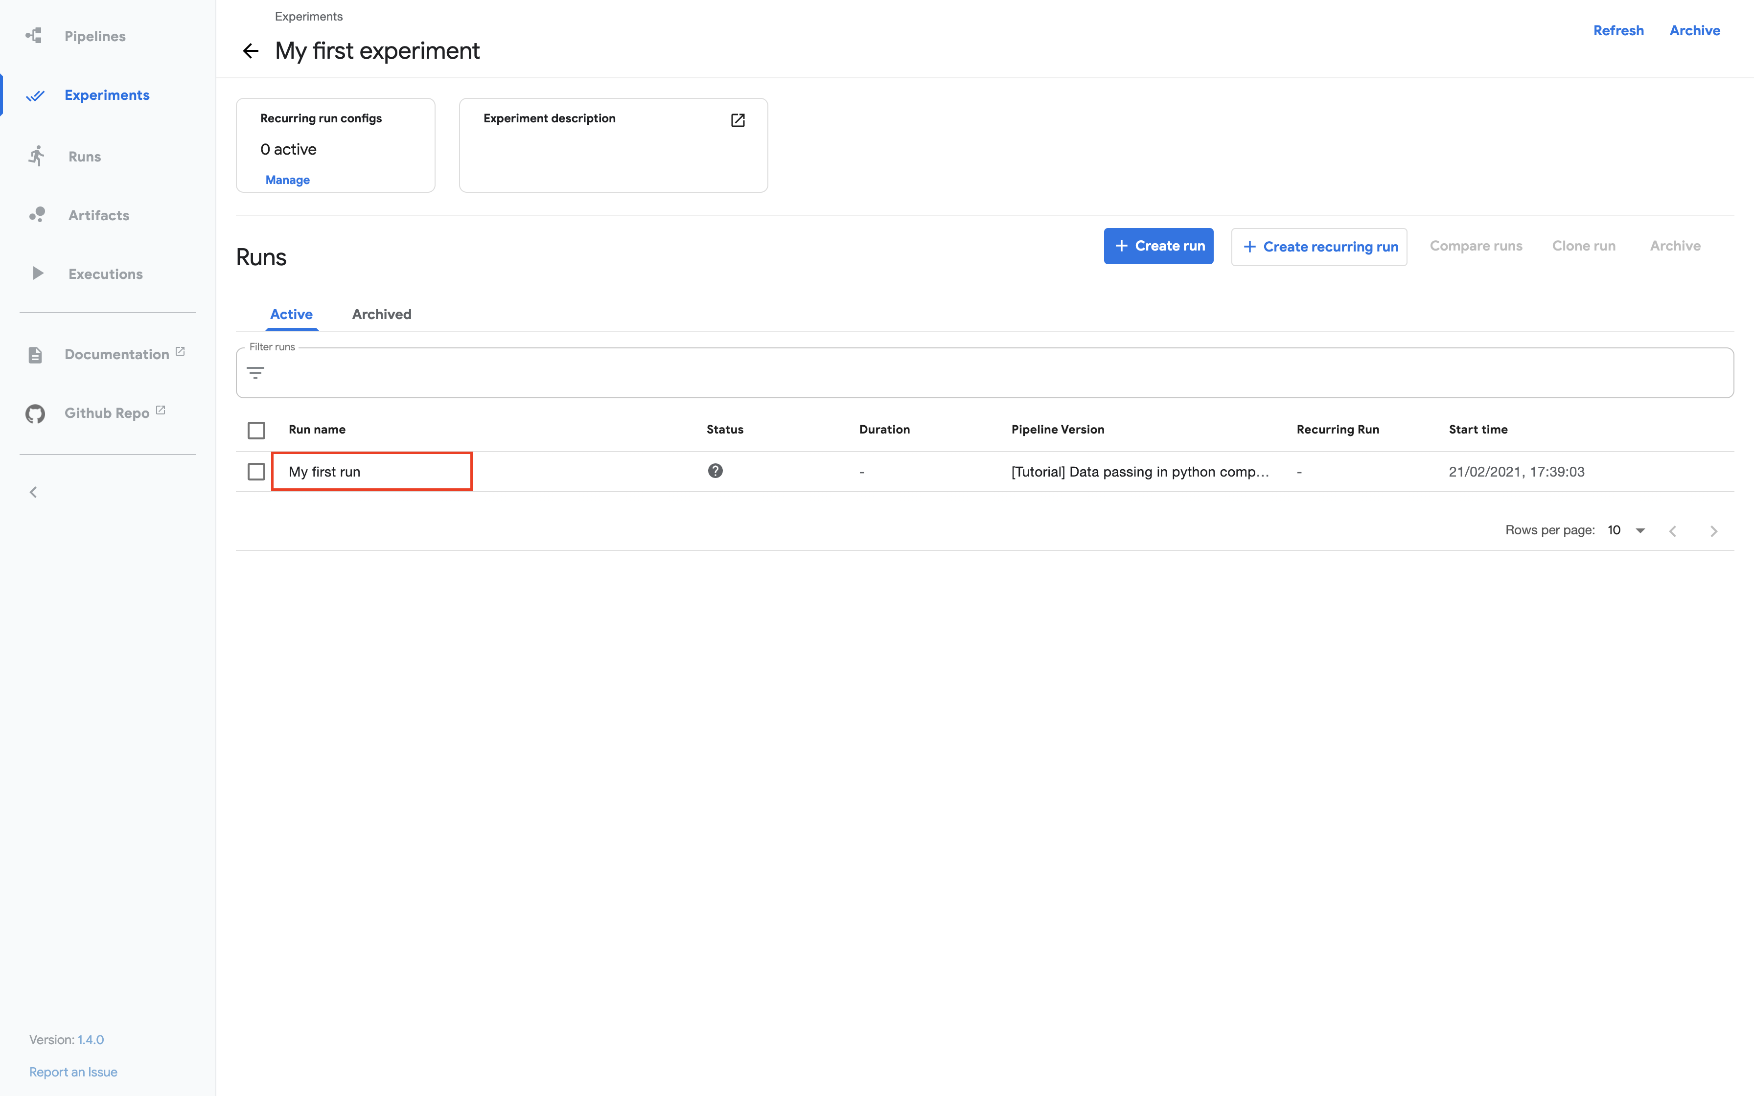Select the Active runs tab

click(x=291, y=314)
